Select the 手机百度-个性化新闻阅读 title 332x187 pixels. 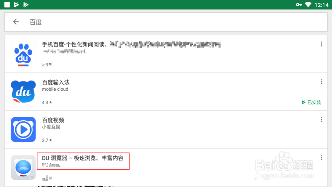74,45
